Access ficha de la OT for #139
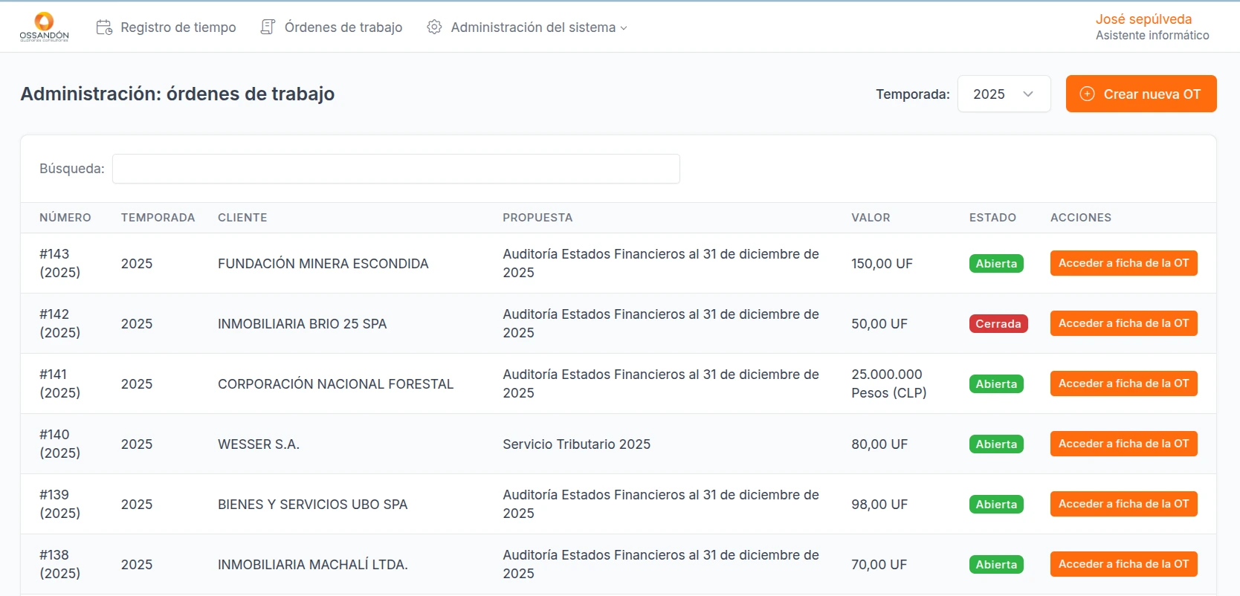The height and width of the screenshot is (596, 1240). 1123,504
